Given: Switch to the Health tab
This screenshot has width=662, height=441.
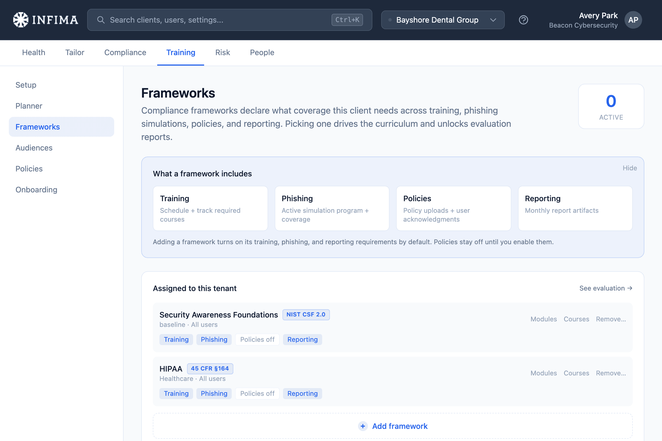Looking at the screenshot, I should (x=34, y=52).
